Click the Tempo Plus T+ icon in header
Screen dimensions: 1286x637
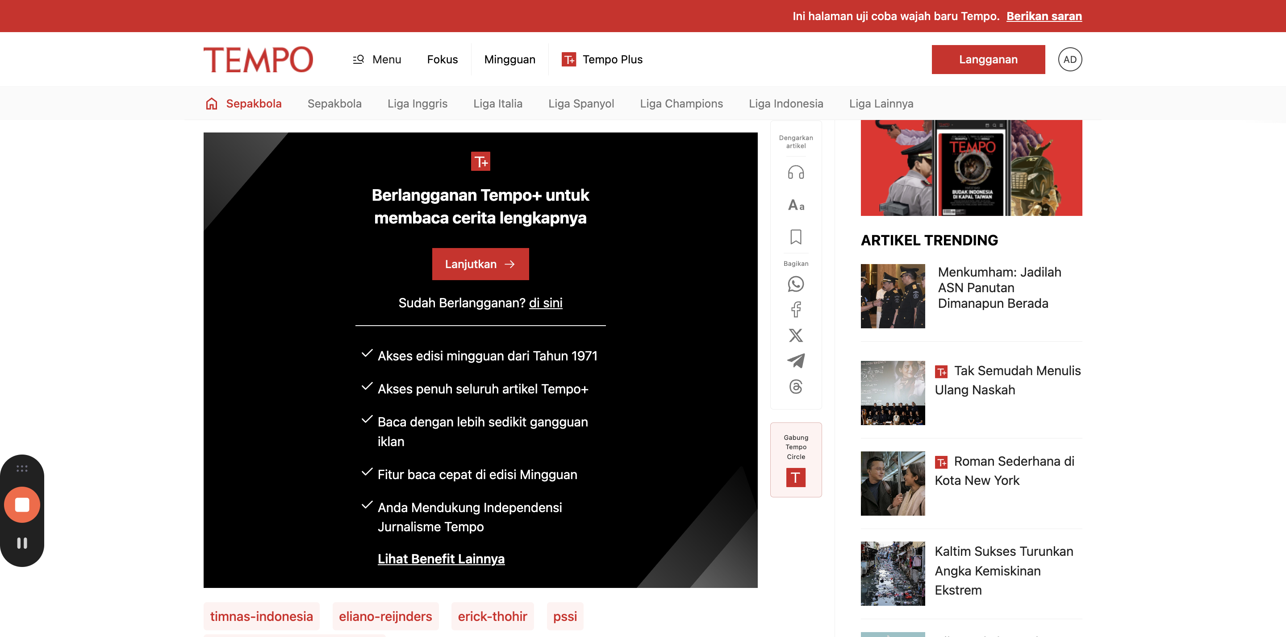568,59
